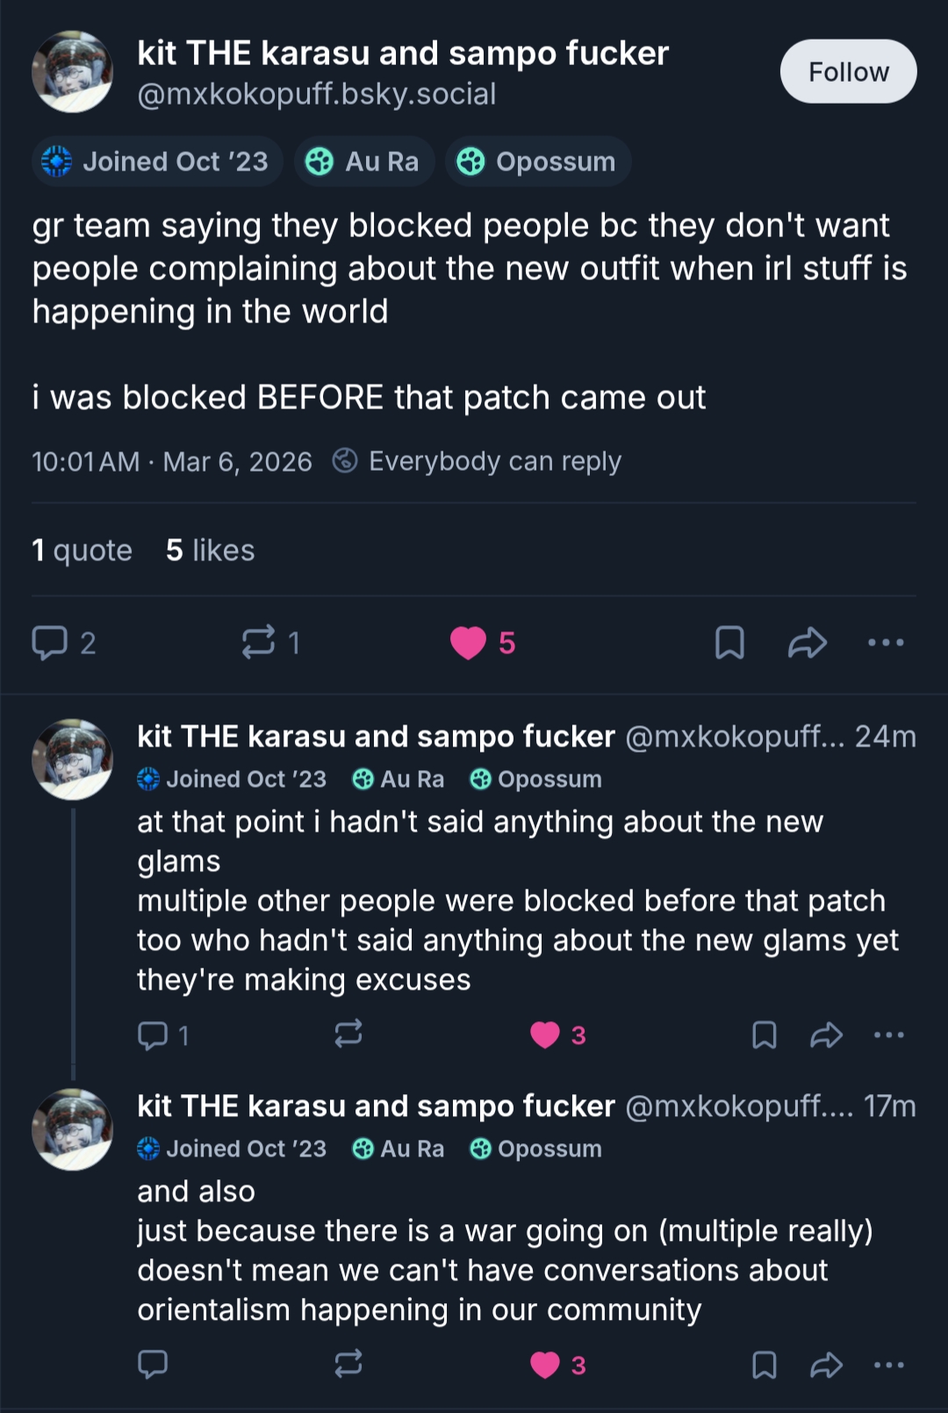Repost the main post
Viewport: 948px width, 1413px height.
pos(259,643)
